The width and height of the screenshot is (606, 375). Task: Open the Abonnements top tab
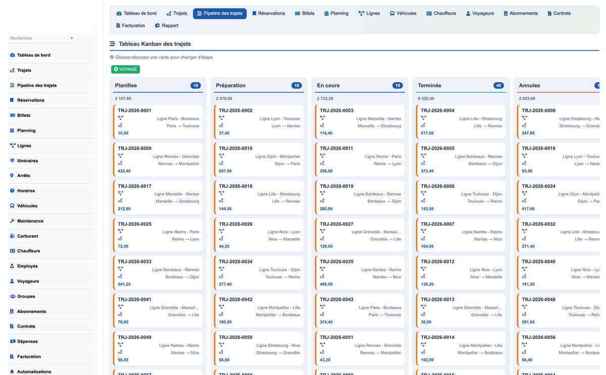521,14
